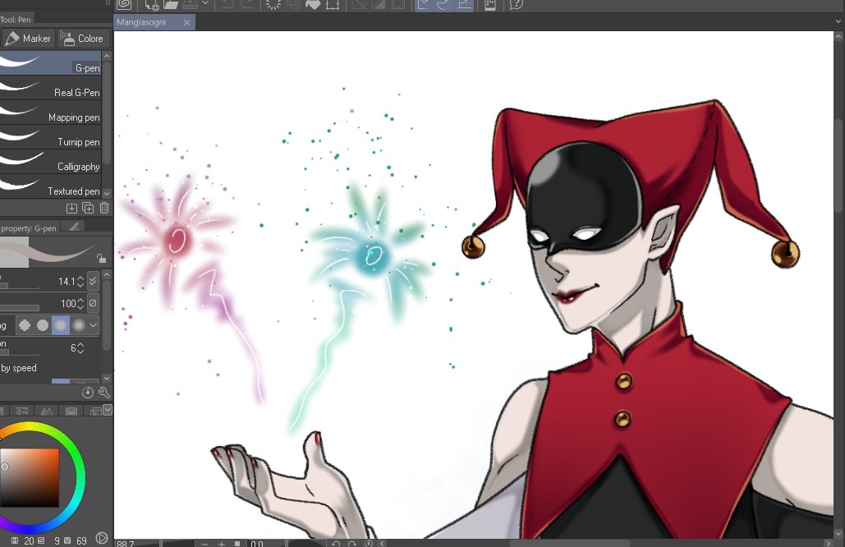
Task: Reset tool properties to initial settings
Action: [x=87, y=393]
